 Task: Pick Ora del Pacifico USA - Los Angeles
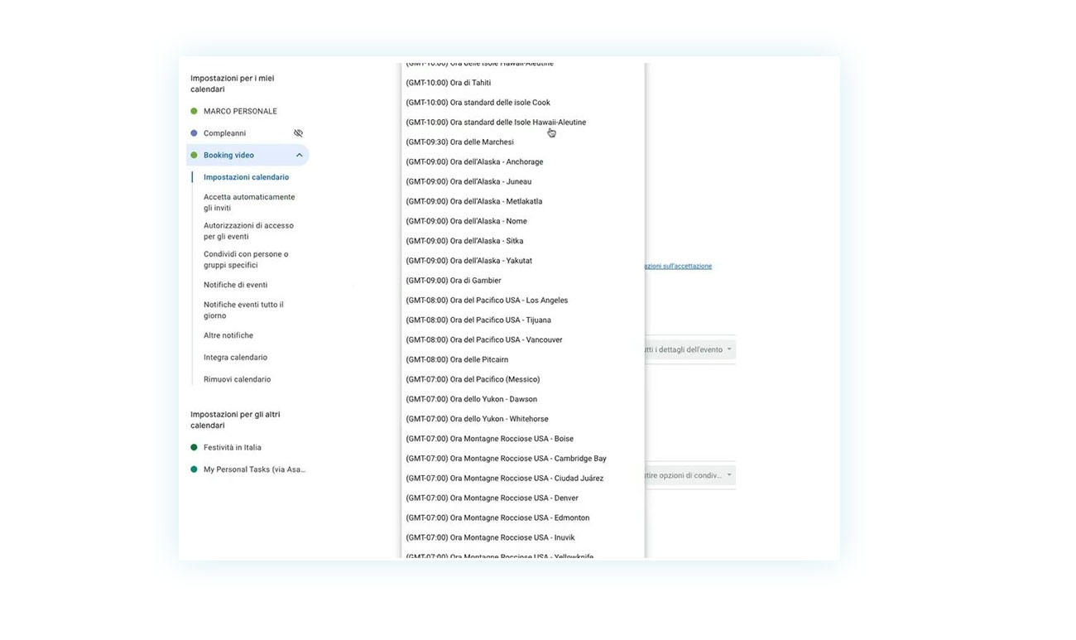coord(522,301)
